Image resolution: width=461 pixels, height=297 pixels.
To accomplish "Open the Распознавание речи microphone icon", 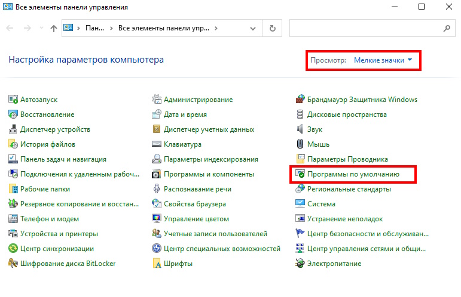I will pos(157,189).
